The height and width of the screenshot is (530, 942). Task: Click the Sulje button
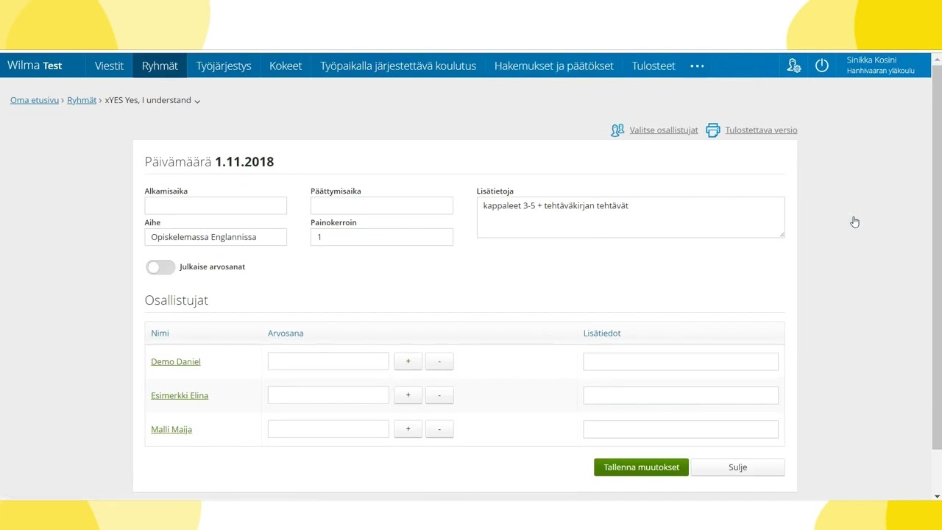pyautogui.click(x=737, y=467)
